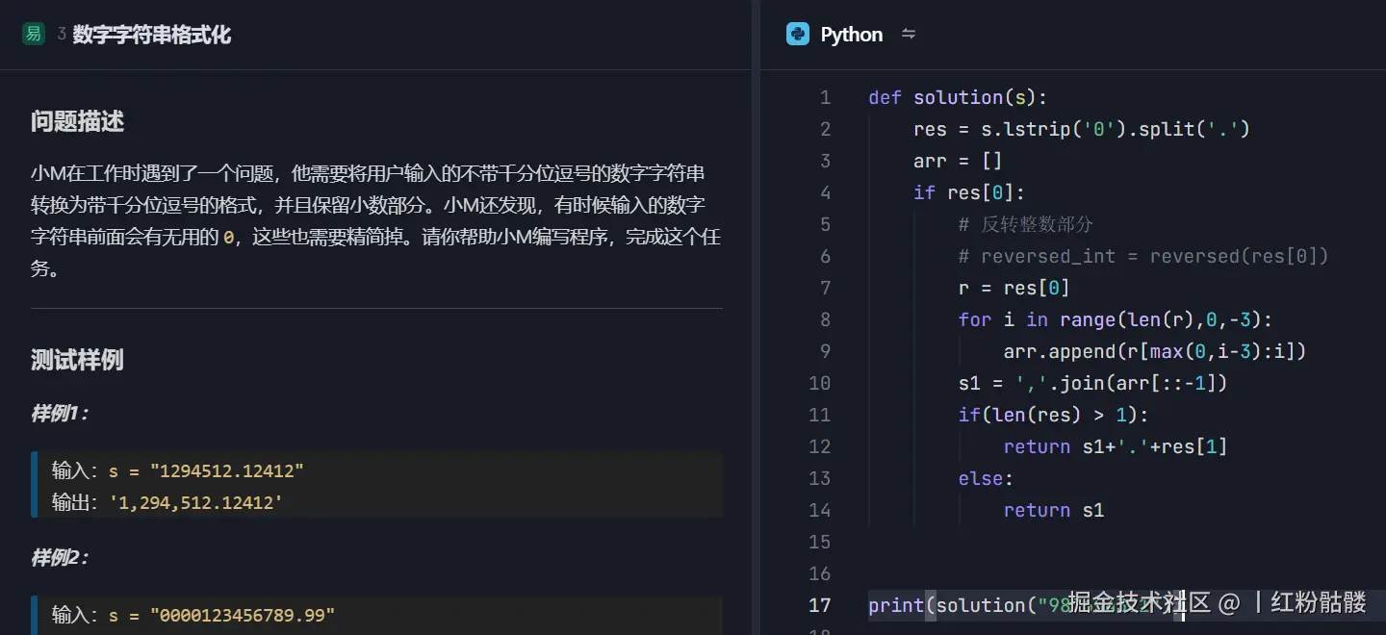Click the problem title 数字字符串格式化
The height and width of the screenshot is (635, 1386).
point(152,35)
